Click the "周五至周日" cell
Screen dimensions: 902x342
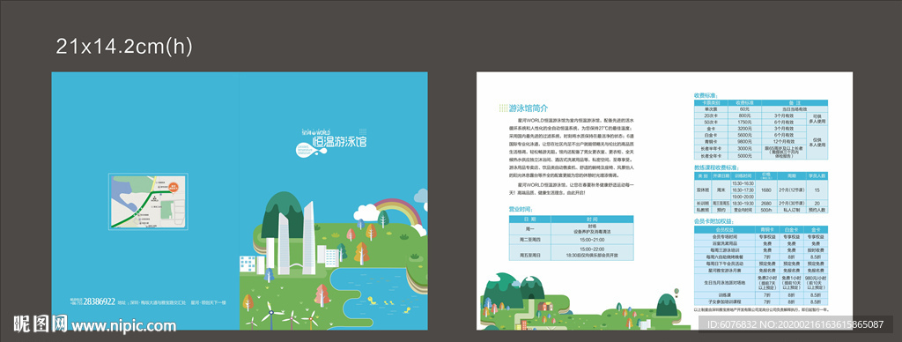(529, 252)
